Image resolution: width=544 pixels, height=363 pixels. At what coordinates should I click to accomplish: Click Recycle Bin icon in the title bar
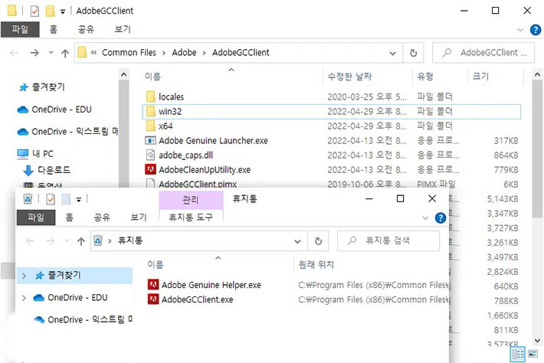click(28, 199)
